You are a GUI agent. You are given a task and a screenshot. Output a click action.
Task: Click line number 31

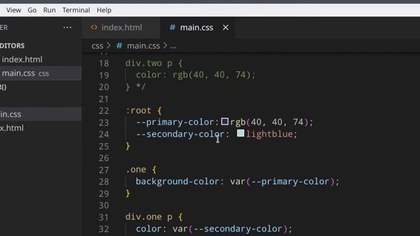coord(104,217)
